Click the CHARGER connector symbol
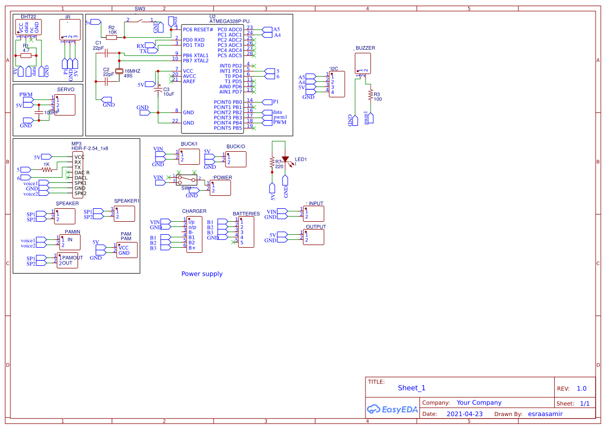 pos(193,233)
